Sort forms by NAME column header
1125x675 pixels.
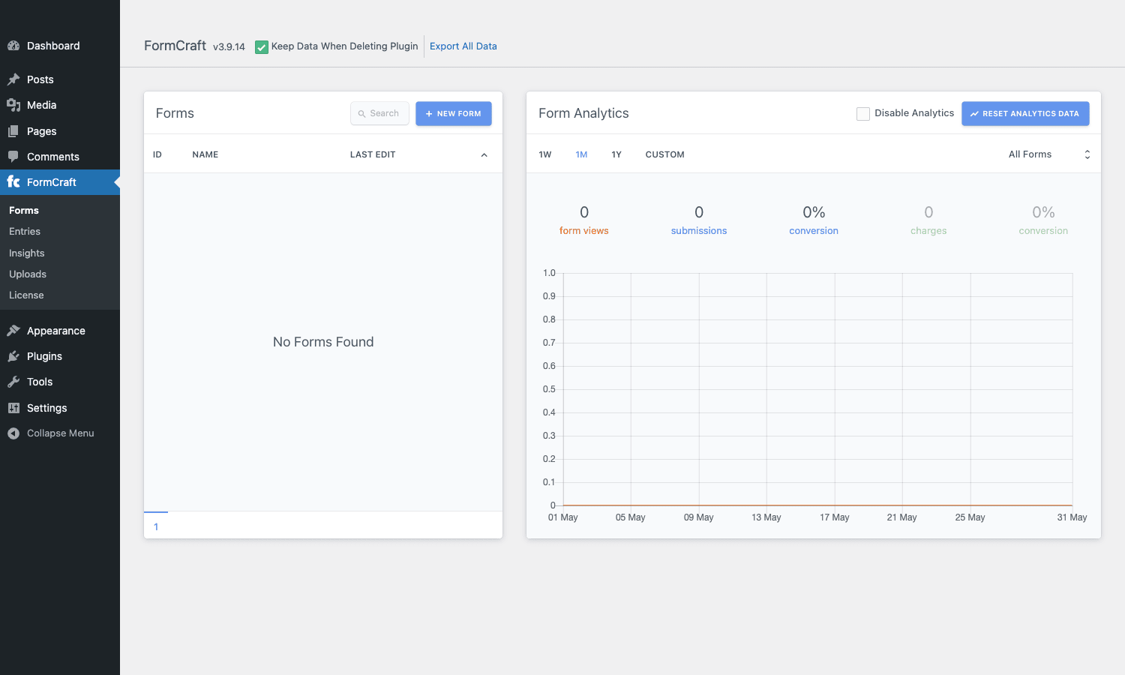(x=205, y=154)
